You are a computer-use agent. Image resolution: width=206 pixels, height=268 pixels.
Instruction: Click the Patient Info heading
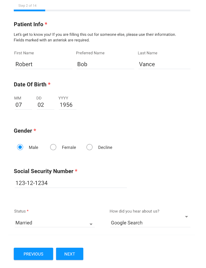point(28,24)
